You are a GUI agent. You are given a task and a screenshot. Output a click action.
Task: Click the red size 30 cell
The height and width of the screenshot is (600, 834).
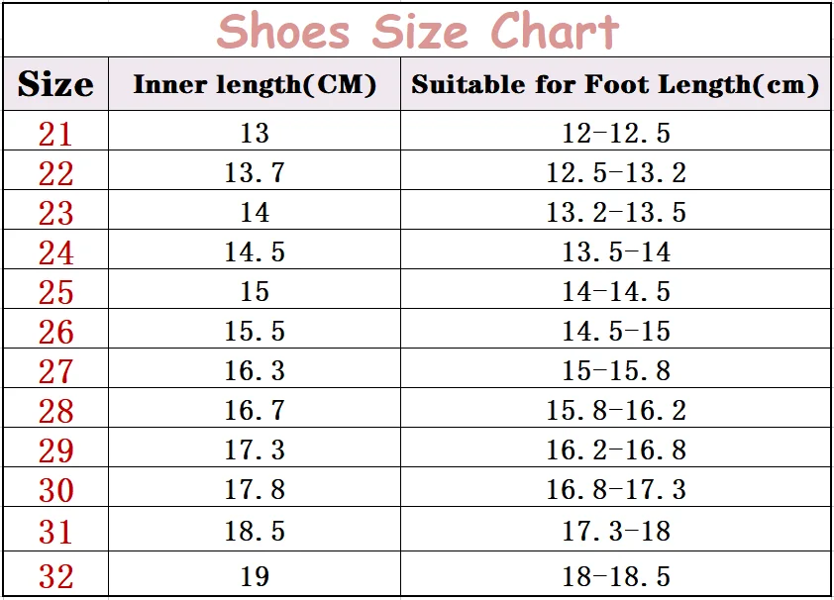55,490
